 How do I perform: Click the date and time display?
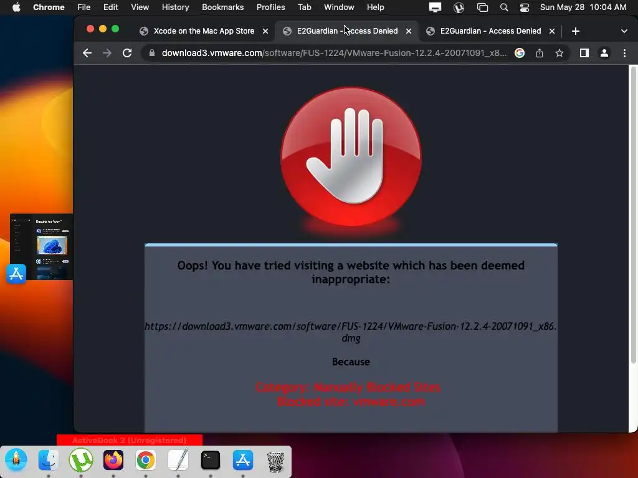pyautogui.click(x=583, y=7)
